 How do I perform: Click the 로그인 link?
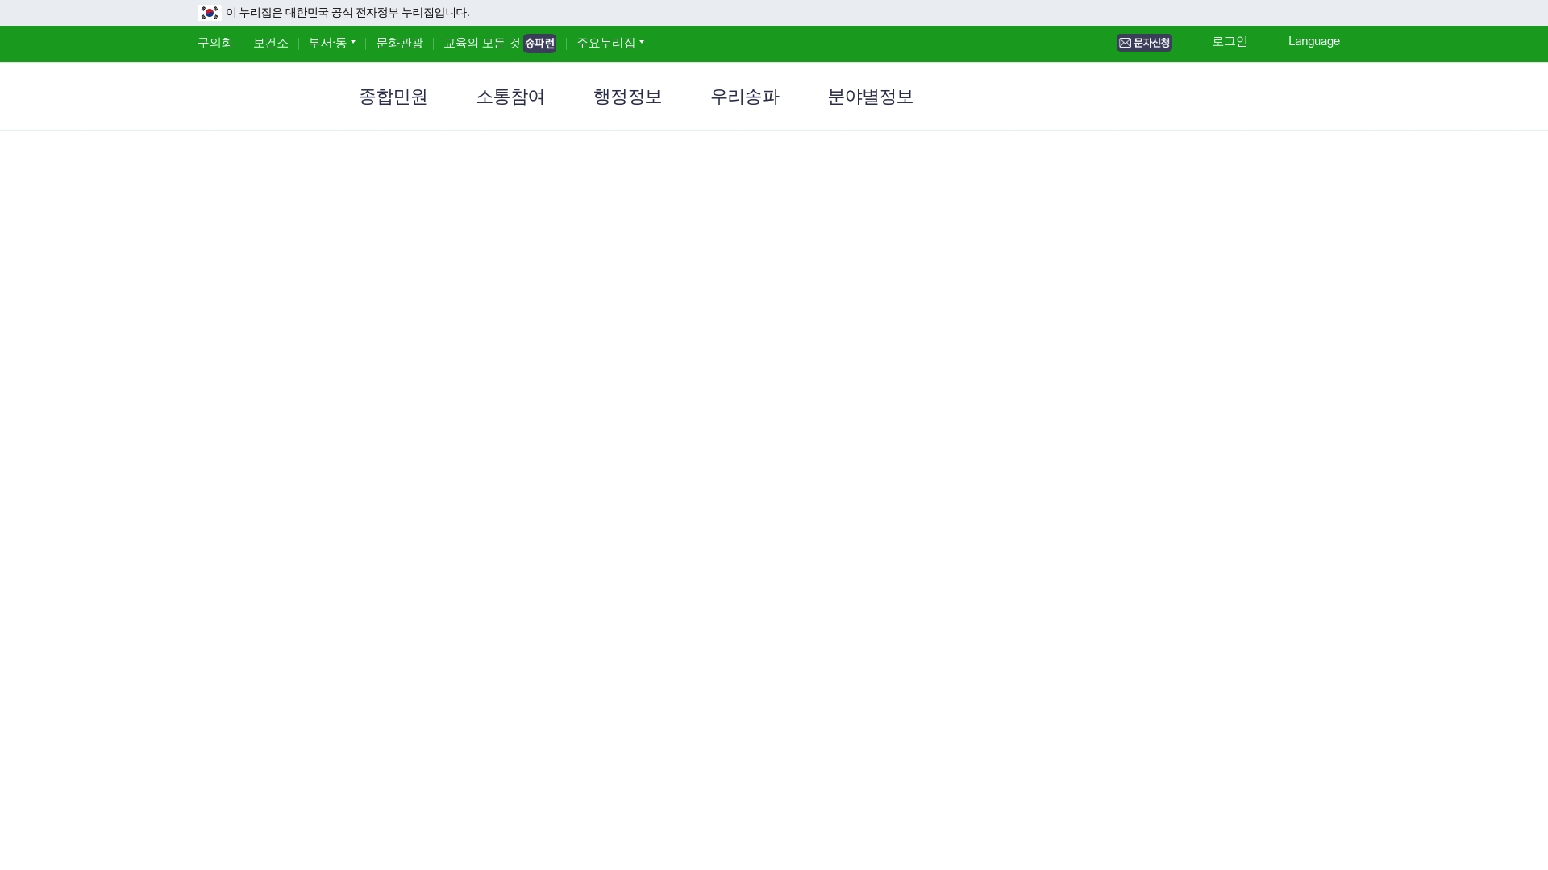(x=1230, y=42)
